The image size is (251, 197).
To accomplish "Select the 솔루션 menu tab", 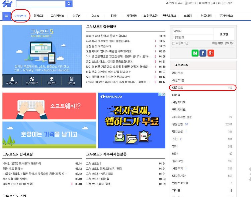I will [77, 16].
